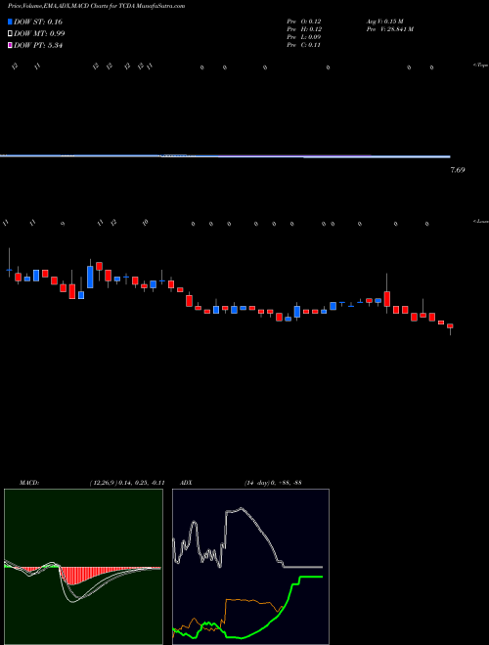Select the 'DOW MT: 0.99' legend text
489x645 pixels.
click(39, 34)
